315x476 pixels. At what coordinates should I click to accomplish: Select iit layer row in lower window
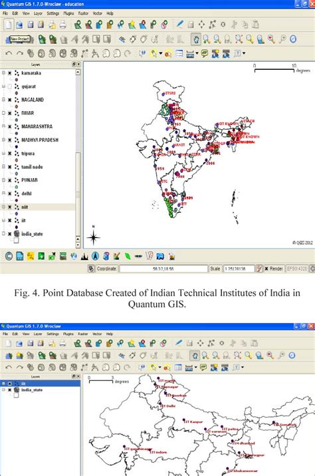pyautogui.click(x=41, y=384)
